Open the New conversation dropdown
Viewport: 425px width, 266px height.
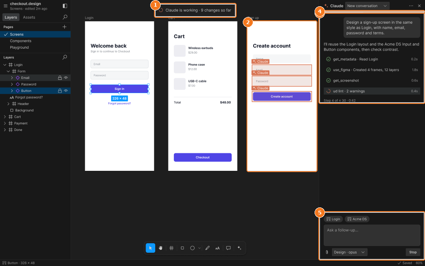coord(367,6)
